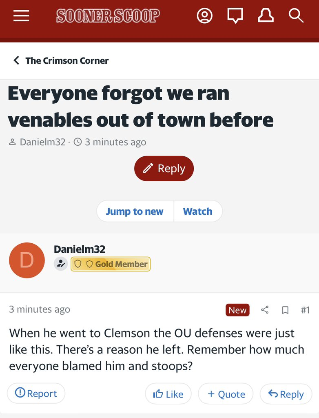The image size is (319, 418).
Task: Bookmark post #1 with bookmark icon
Action: (285, 310)
